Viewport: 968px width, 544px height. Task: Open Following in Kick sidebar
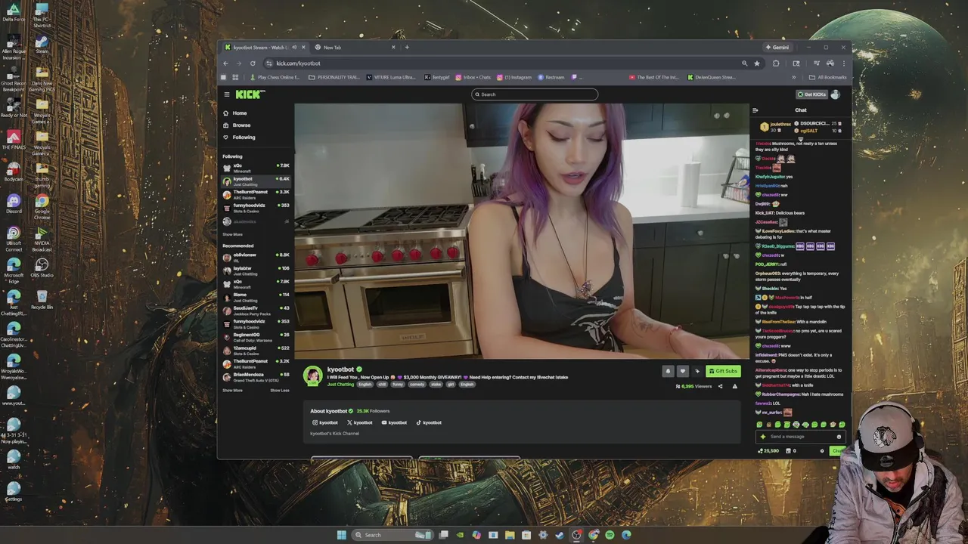tap(239, 137)
